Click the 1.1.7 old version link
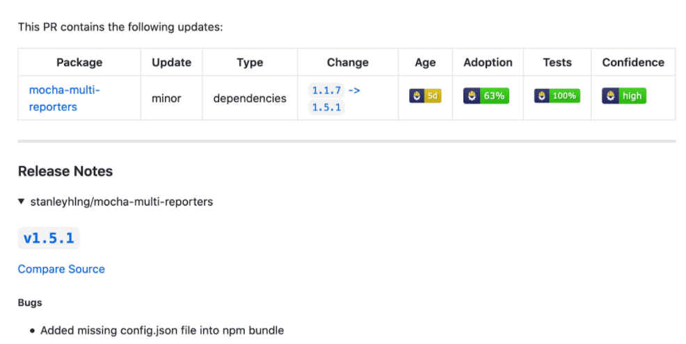The image size is (686, 344). pos(326,90)
